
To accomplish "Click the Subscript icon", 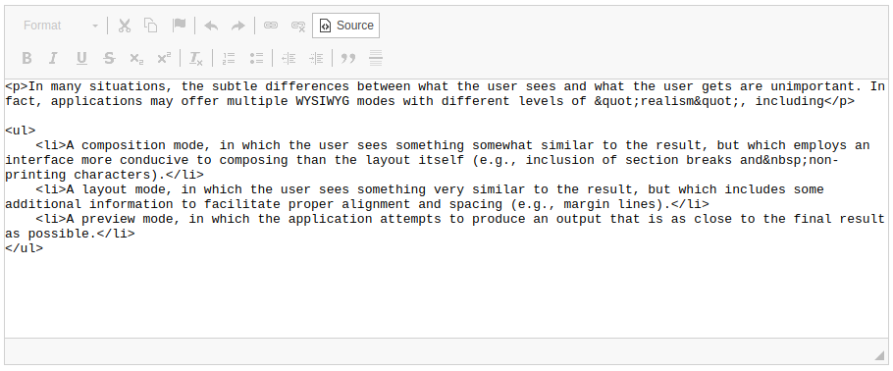I will [x=136, y=58].
